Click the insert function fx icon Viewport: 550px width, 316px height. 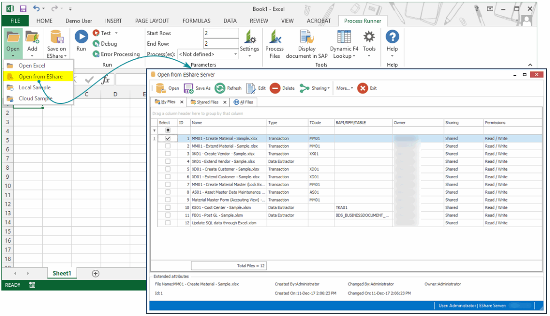point(105,79)
